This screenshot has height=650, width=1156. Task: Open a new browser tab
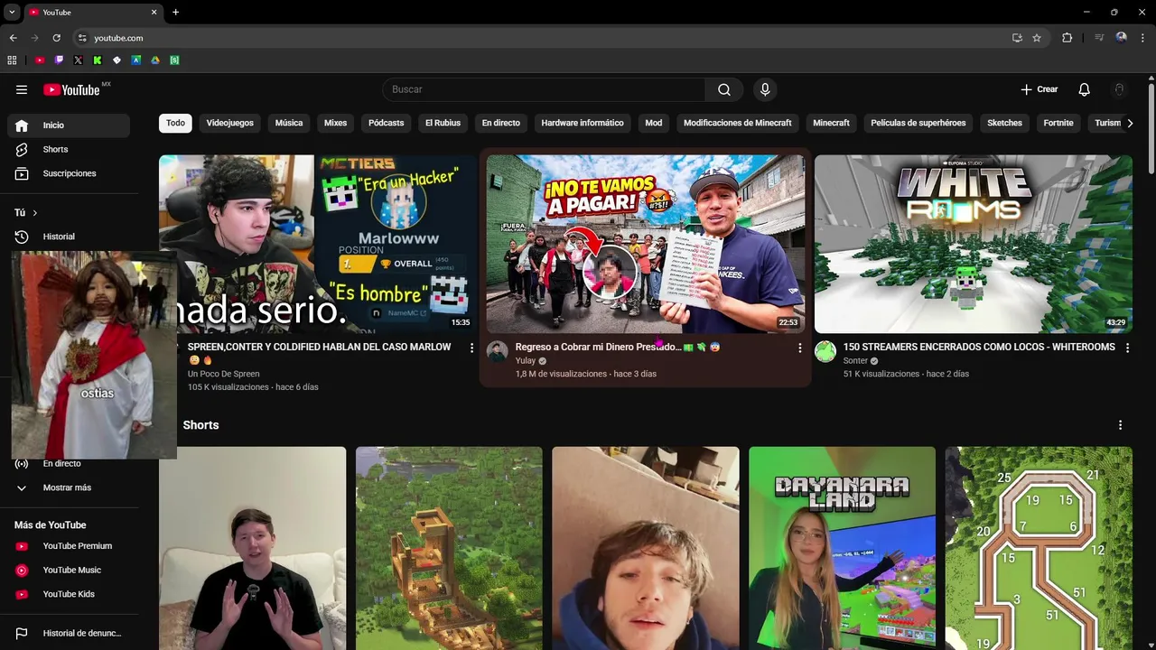[176, 13]
